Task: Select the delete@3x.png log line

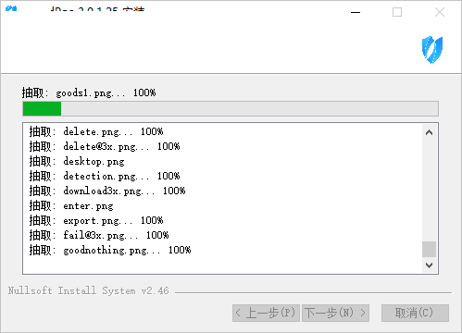Action: [x=105, y=146]
